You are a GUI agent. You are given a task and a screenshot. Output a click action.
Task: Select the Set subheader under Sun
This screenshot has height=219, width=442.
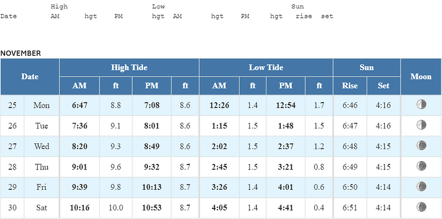point(383,86)
